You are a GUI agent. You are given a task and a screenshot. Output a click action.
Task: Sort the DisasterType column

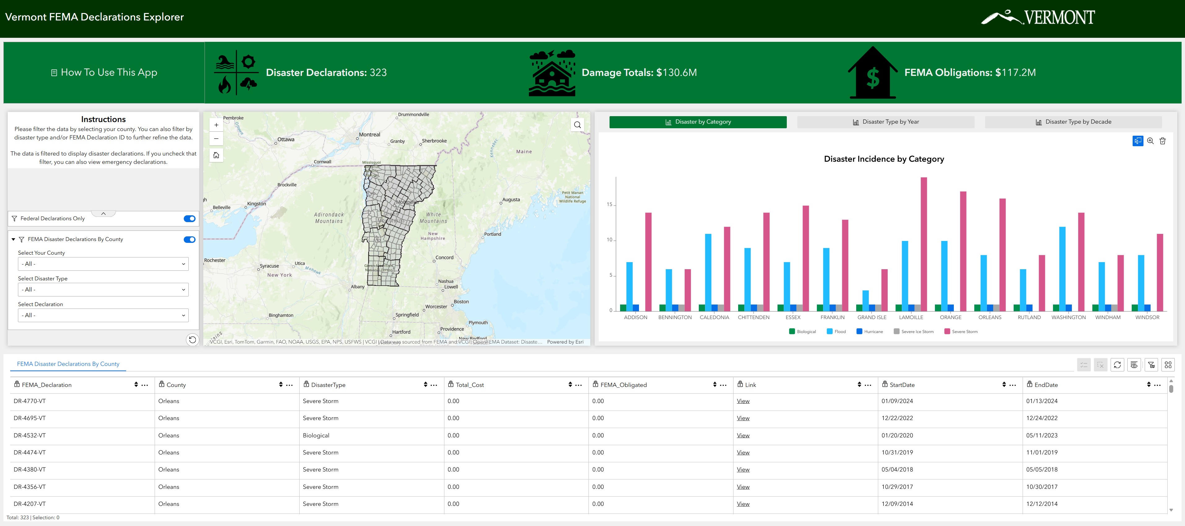click(x=425, y=385)
